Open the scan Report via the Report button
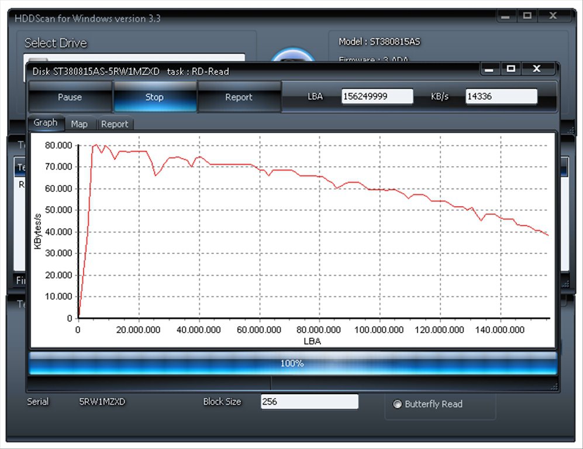This screenshot has height=449, width=583. click(x=240, y=97)
